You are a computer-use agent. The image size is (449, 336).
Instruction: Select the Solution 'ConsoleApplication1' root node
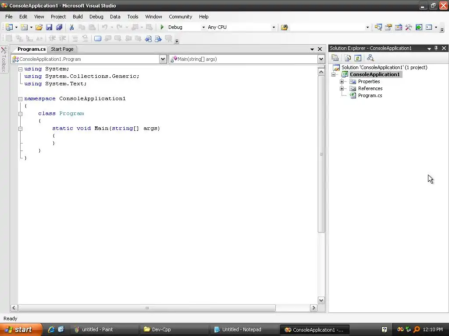click(x=384, y=67)
